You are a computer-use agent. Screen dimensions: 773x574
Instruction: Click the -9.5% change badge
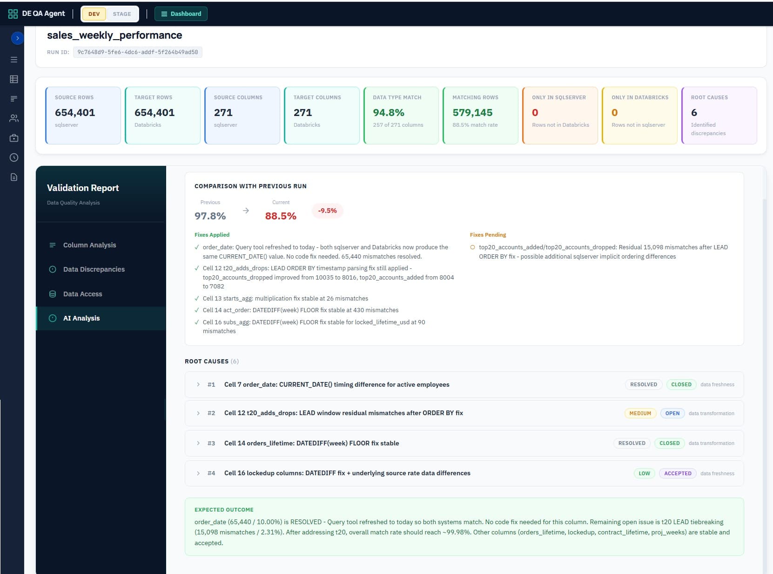(327, 211)
